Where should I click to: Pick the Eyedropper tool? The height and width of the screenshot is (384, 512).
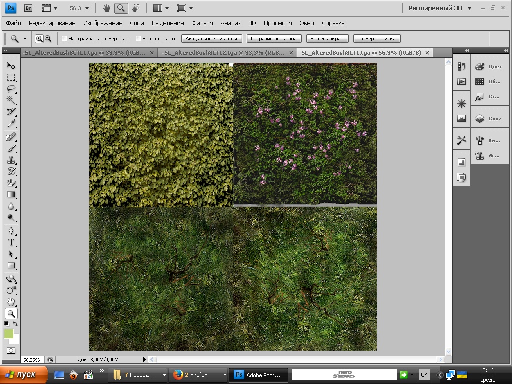pos(11,123)
